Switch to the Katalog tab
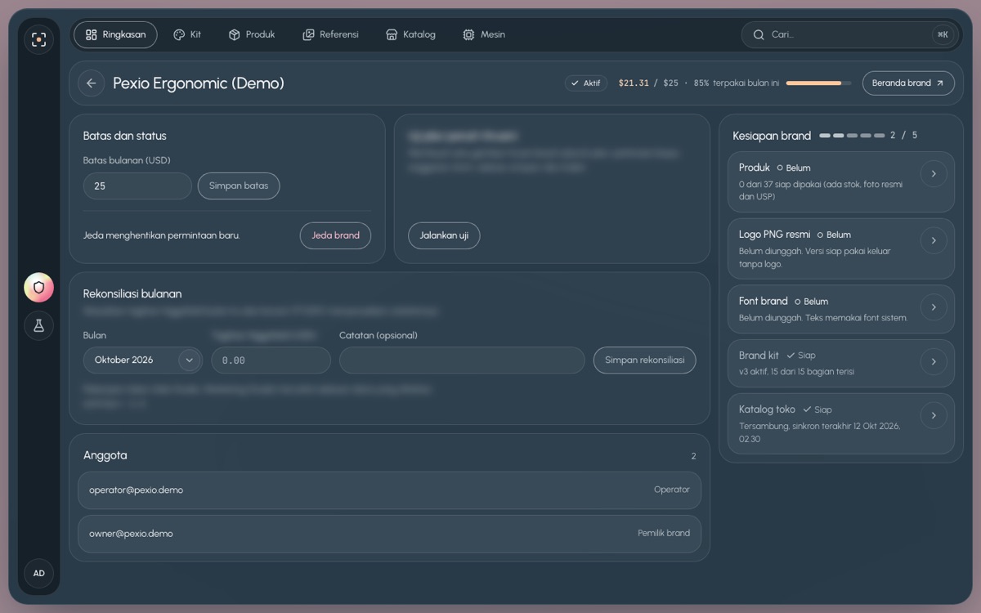Screen dimensions: 981x613 click(x=410, y=35)
